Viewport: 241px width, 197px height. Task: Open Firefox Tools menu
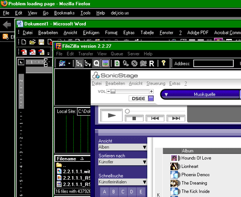click(x=85, y=13)
